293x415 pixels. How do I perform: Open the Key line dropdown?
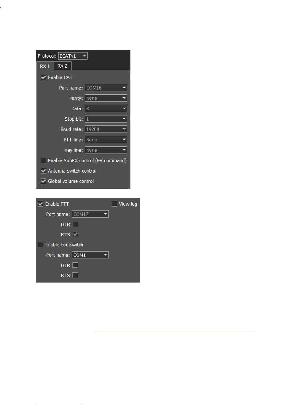coord(106,150)
